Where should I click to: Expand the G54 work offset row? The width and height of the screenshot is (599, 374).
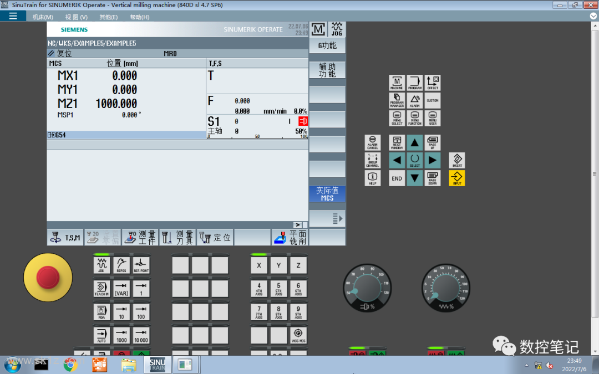pos(126,135)
